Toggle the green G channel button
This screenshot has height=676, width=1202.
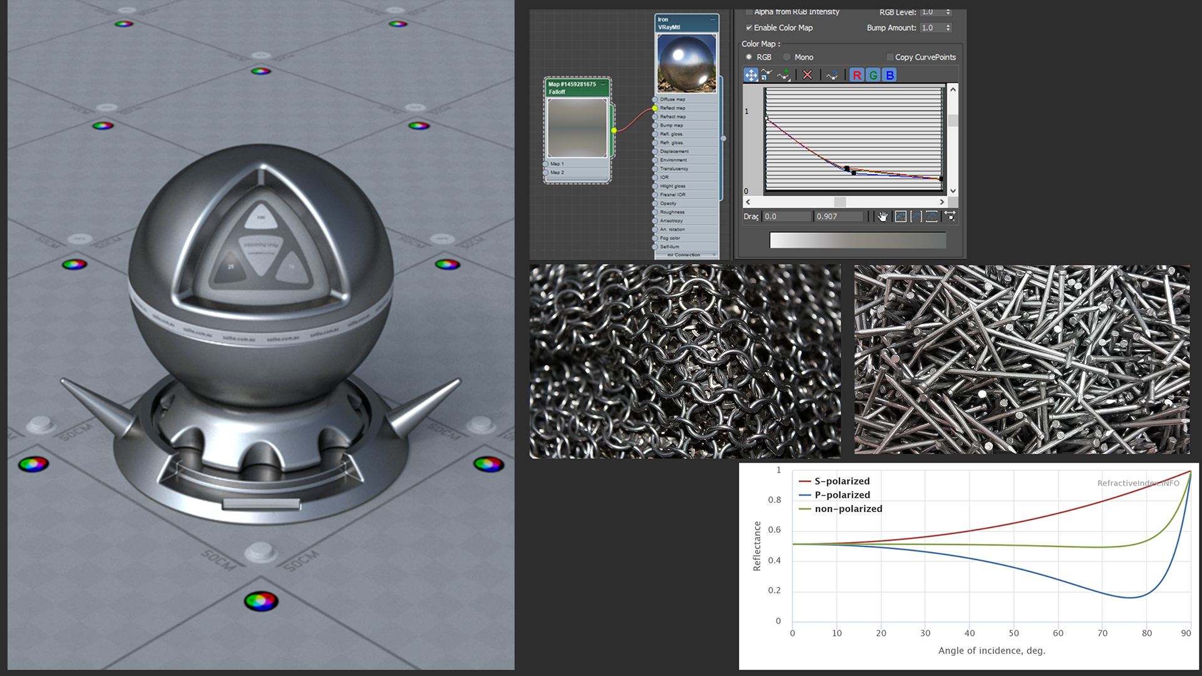point(873,75)
